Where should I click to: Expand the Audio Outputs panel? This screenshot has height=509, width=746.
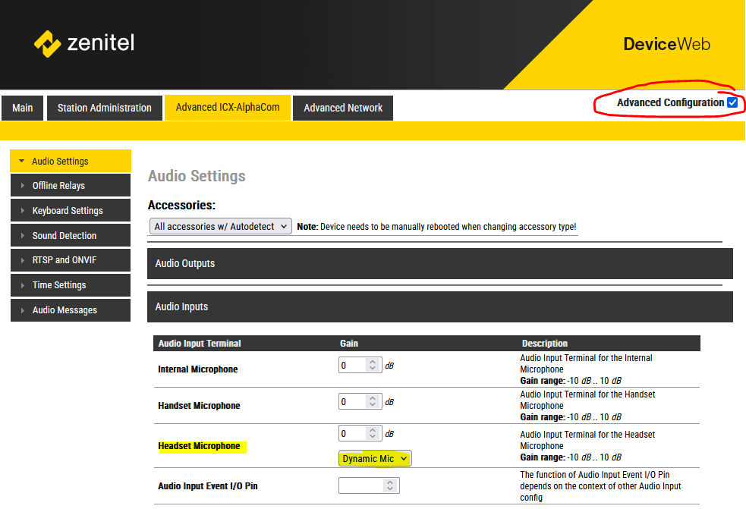point(439,263)
